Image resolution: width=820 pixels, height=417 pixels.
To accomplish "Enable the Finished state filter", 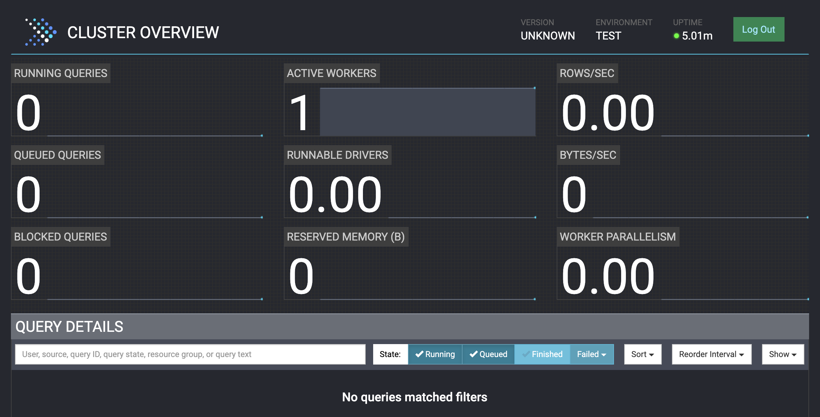I will (x=542, y=354).
